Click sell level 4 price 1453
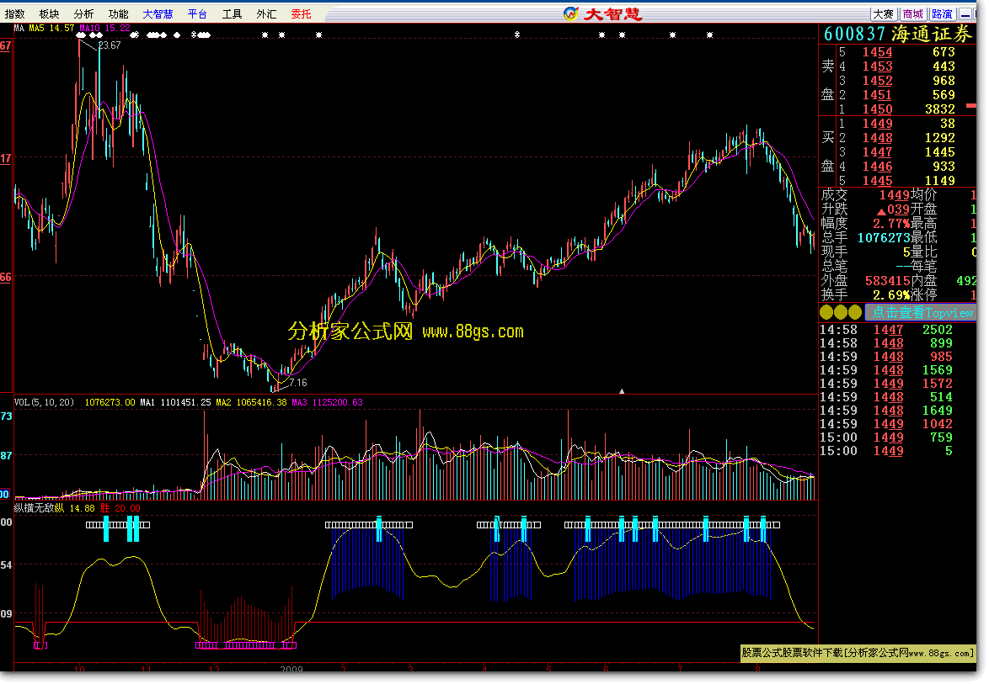The width and height of the screenshot is (989, 684). click(x=877, y=66)
